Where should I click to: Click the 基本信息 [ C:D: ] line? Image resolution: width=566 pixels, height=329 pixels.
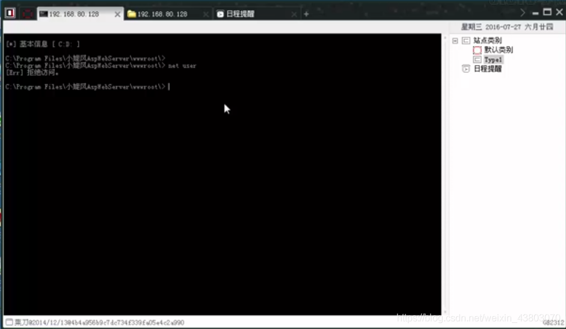pos(43,44)
